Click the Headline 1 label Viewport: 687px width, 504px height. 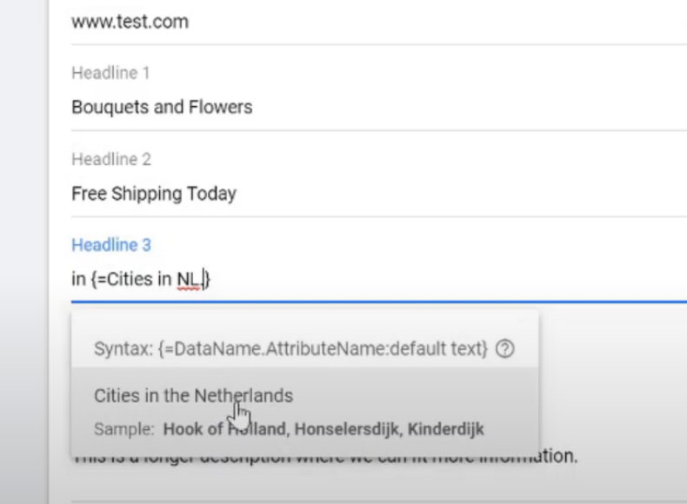point(110,74)
